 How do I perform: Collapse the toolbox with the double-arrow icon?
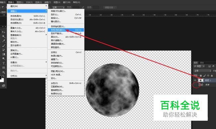pyautogui.click(x=3, y=27)
